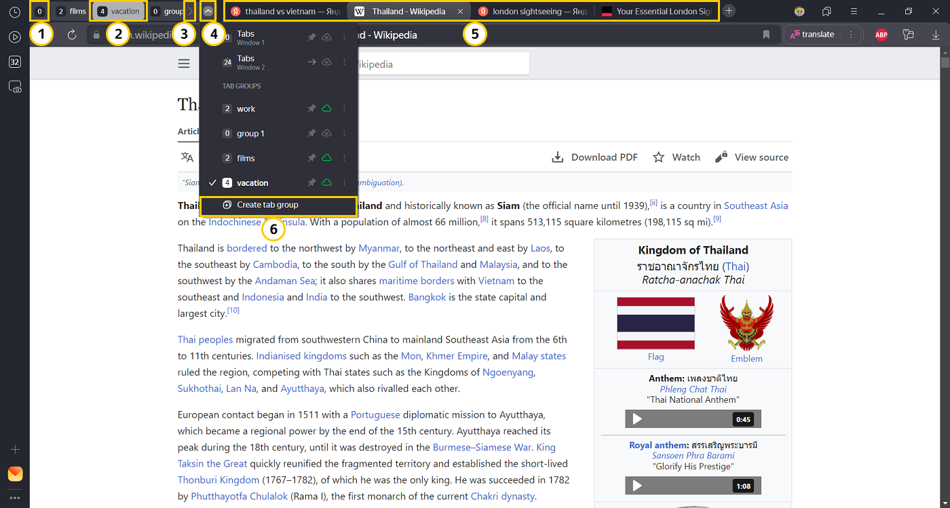
Task: Open the Southeast Asia link
Action: pyautogui.click(x=756, y=206)
